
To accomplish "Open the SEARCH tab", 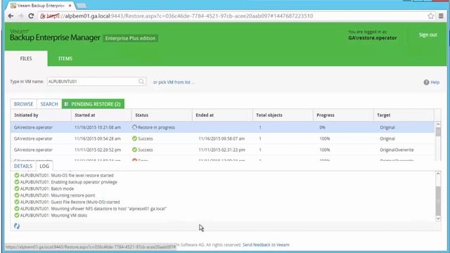I will coord(49,104).
